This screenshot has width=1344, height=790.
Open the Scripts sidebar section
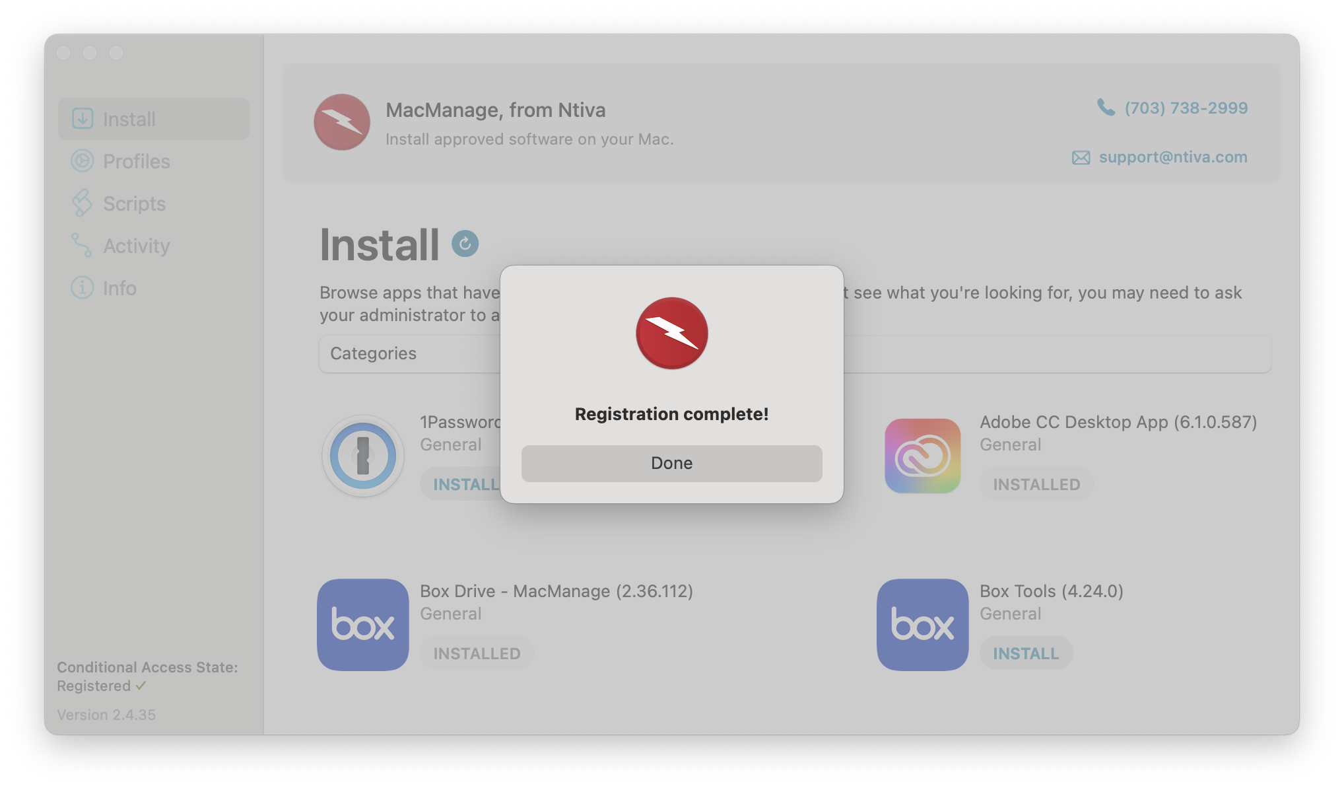coord(153,203)
